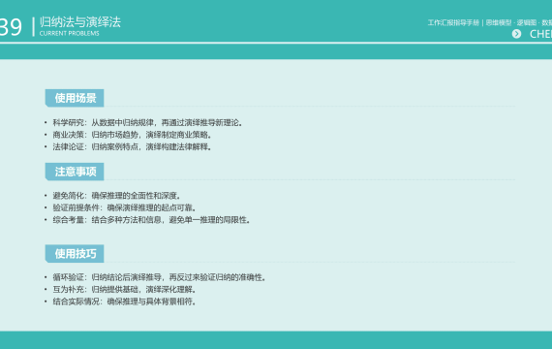The image size is (552, 349).
Task: Click the line starting with 商业决策
Action: [x=133, y=135]
